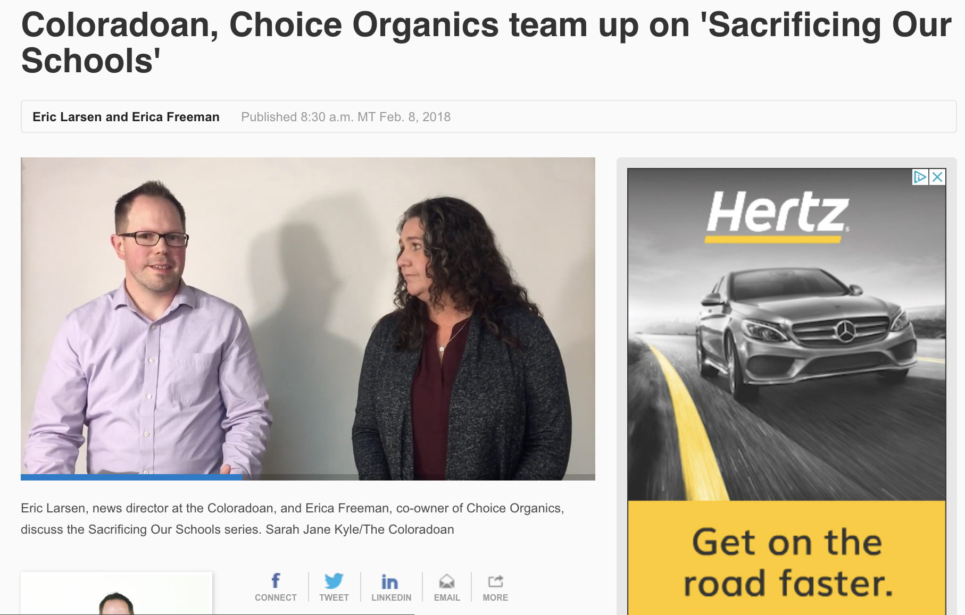
Task: Select the LINKEDIN label text
Action: pyautogui.click(x=392, y=597)
